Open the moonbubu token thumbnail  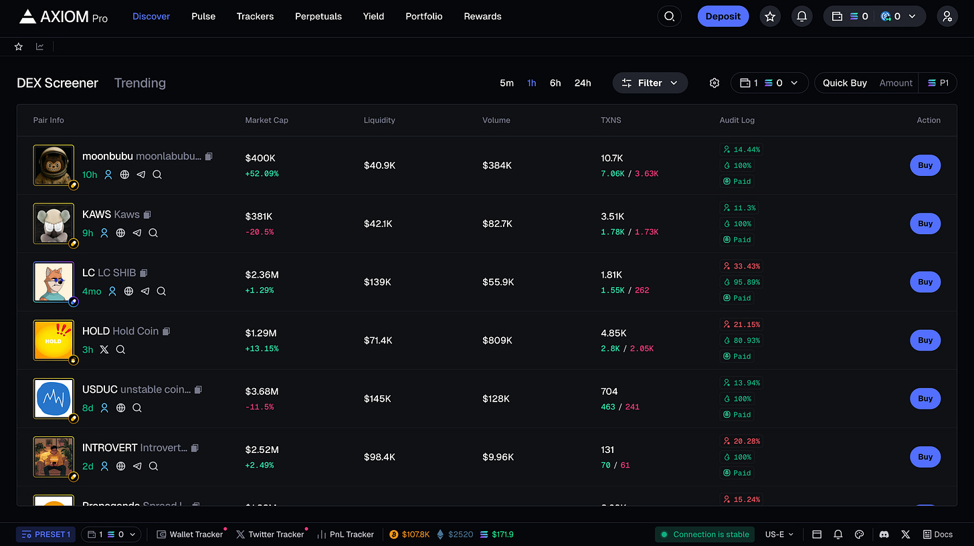[54, 165]
